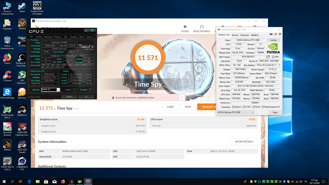This screenshot has width=329, height=185.
Task: Click GPU-Z refresh icon
Action: click(276, 34)
